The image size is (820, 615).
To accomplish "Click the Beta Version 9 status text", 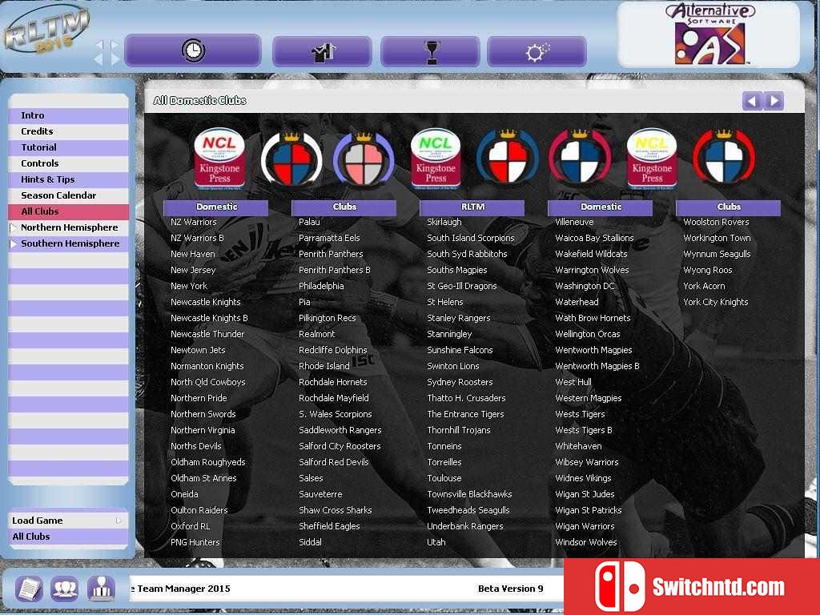I will pyautogui.click(x=510, y=589).
